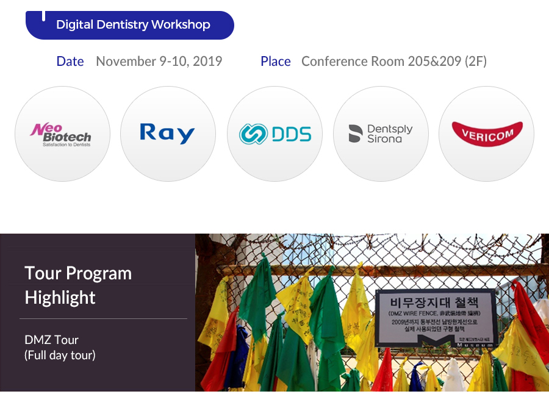Screen dimensions: 549x394
Task: Click the DMZ Tour (Full day tour) text
Action: point(60,348)
